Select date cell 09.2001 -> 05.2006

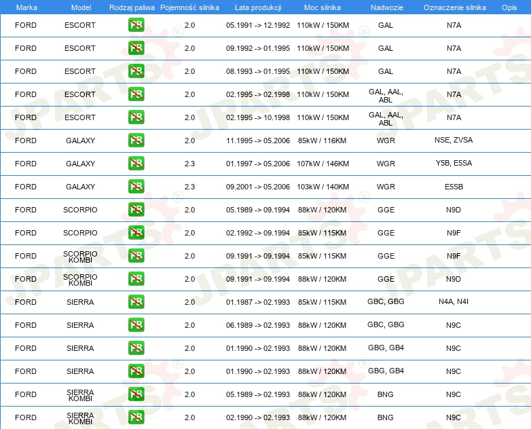[258, 186]
